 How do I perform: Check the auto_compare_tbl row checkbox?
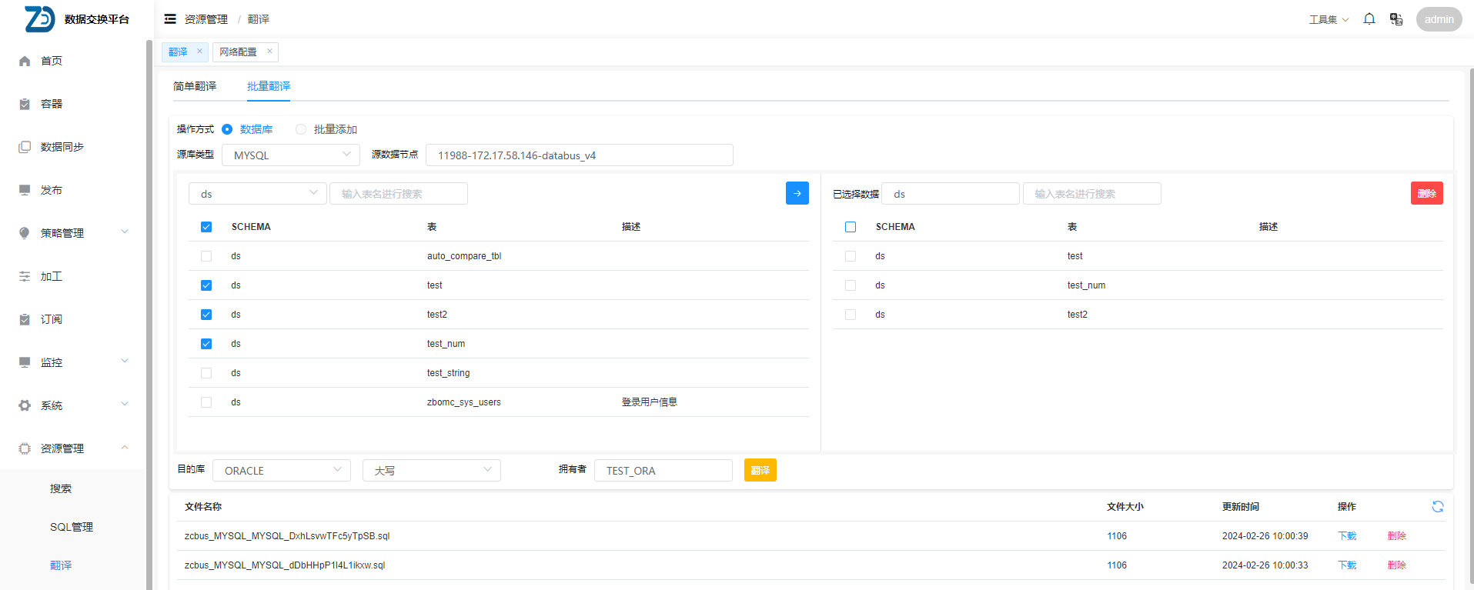tap(206, 256)
